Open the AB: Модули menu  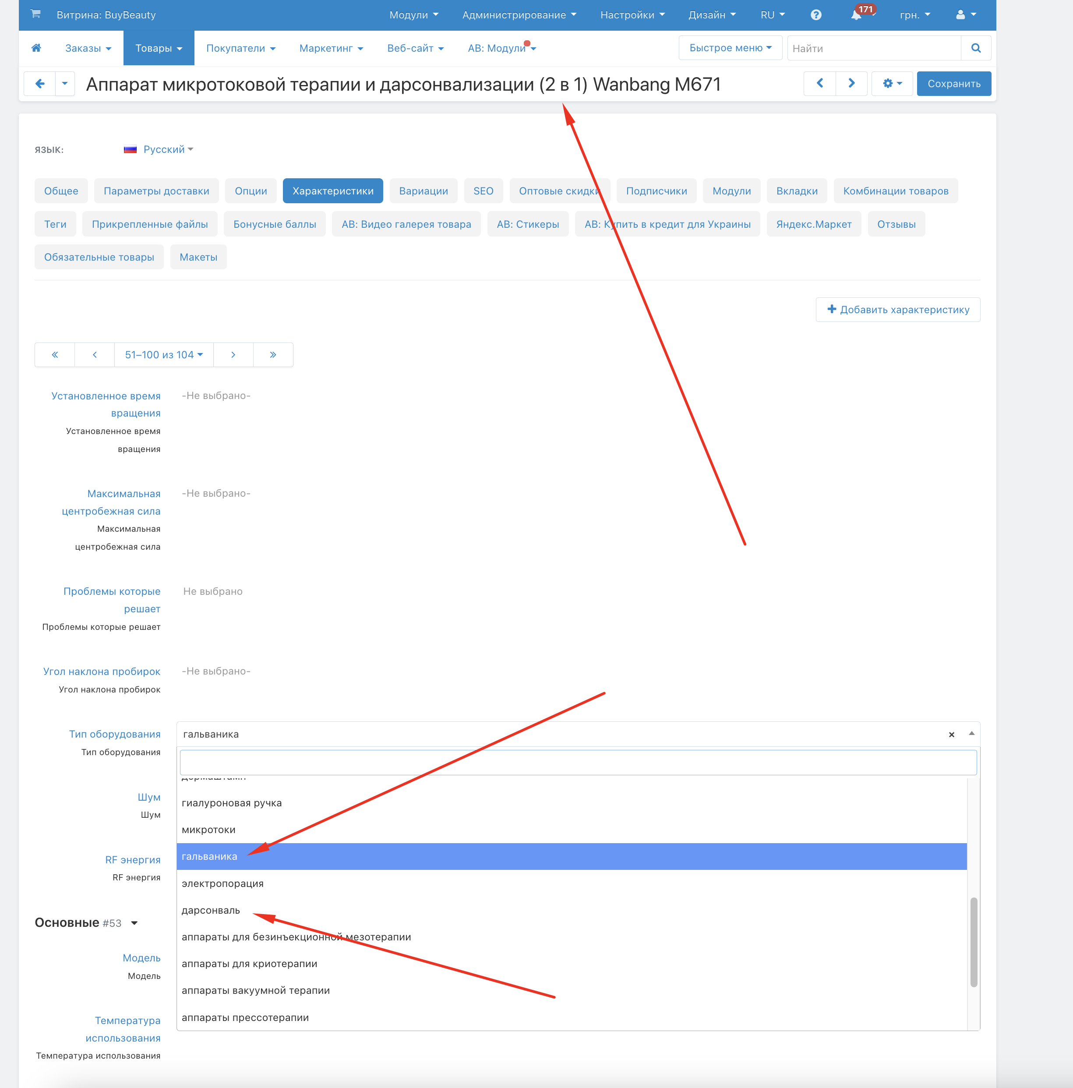[501, 49]
